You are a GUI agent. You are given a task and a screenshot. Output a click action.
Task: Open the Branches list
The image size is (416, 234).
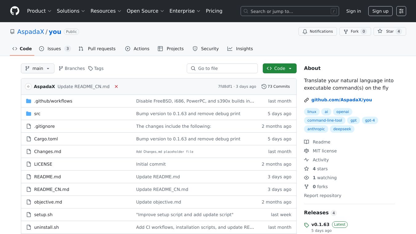click(72, 68)
